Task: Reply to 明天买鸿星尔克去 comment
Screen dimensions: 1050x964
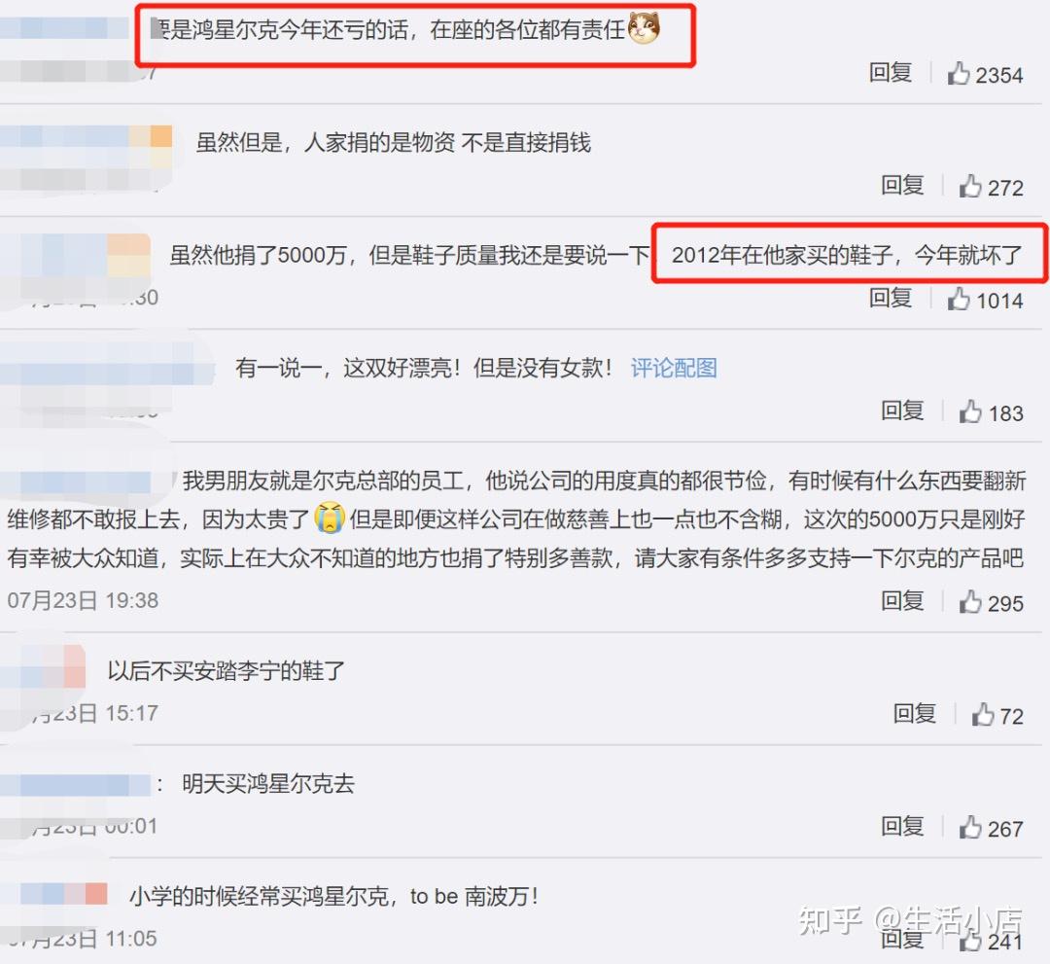Action: click(902, 826)
